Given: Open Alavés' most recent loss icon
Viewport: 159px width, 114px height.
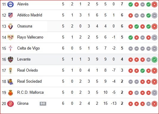Looking at the screenshot, I should 155,4.
